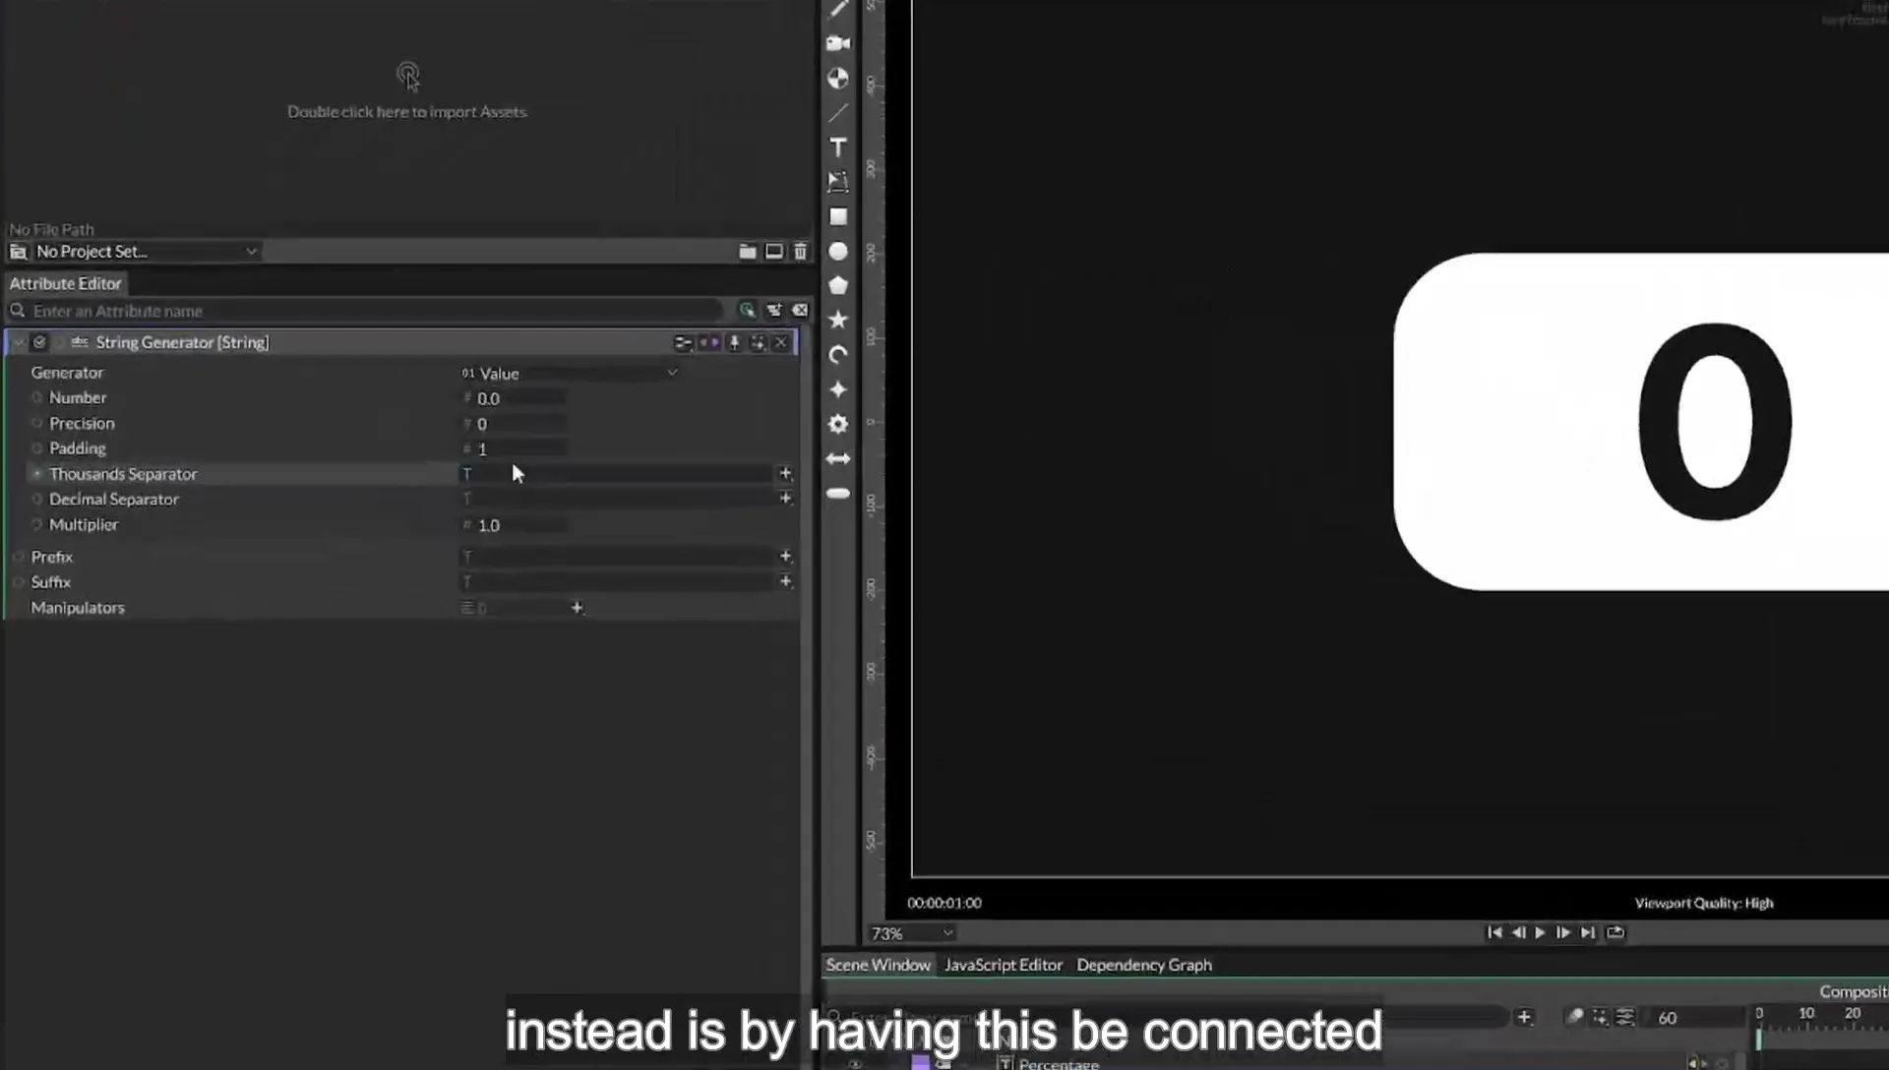Toggle the loop playback button

point(1615,932)
